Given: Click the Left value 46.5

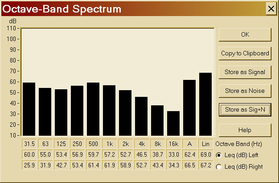Looking at the screenshot, I should coord(142,154).
